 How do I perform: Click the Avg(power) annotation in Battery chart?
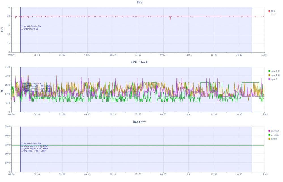coord(33,151)
